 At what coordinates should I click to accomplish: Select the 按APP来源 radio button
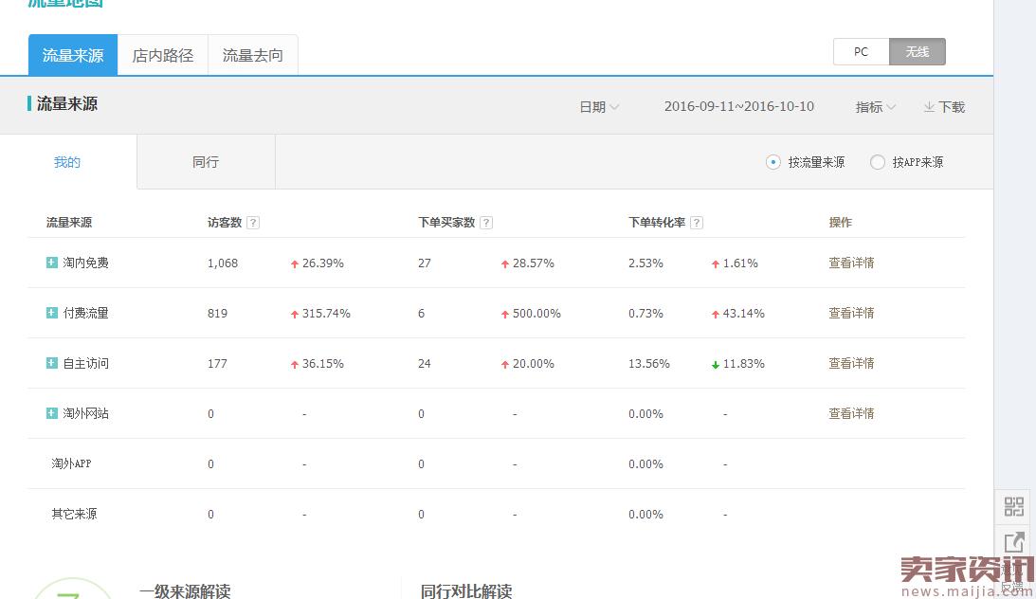tap(878, 162)
